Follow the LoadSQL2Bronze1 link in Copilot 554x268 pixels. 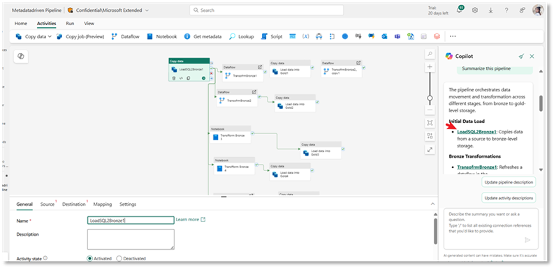(477, 132)
